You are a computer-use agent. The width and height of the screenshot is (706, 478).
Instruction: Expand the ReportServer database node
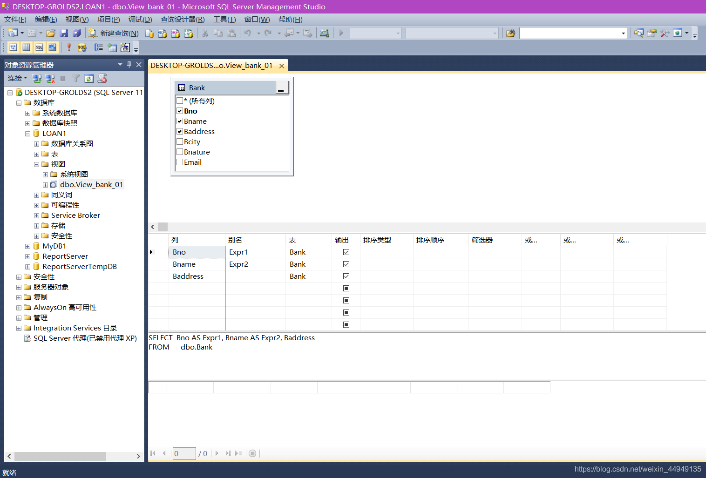tap(27, 256)
